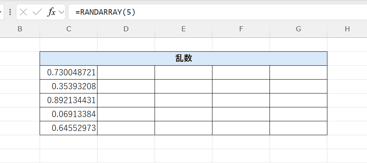Expand the dropdown chevron beside fx
Viewport: 367px width, 163px height.
click(x=61, y=12)
